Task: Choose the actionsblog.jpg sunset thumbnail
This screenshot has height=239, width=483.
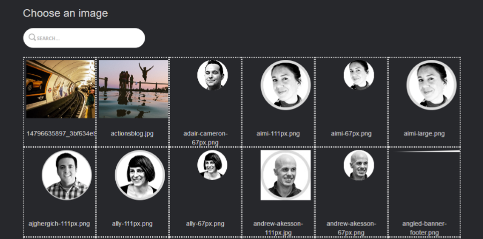Action: [133, 89]
